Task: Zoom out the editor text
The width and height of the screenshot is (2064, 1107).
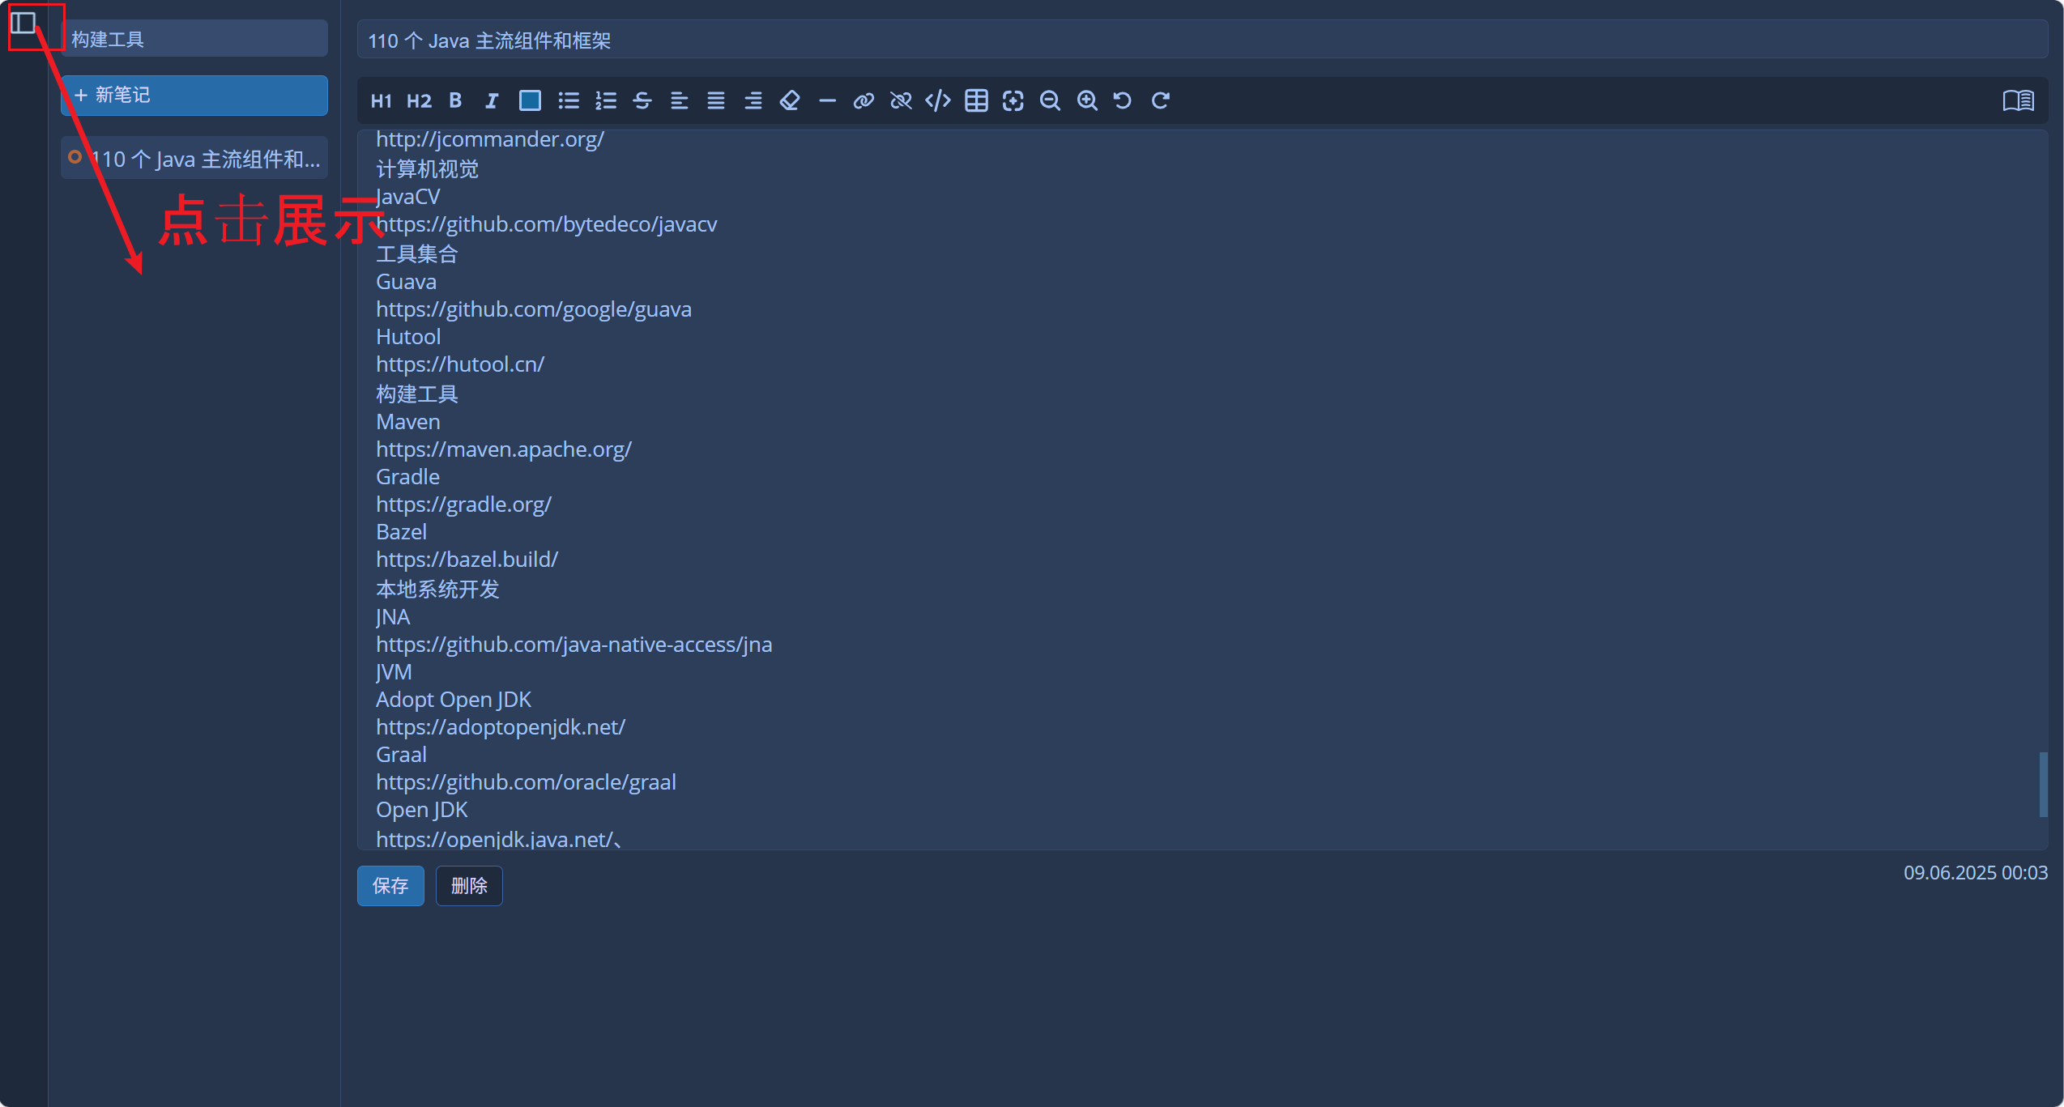Action: (1050, 100)
